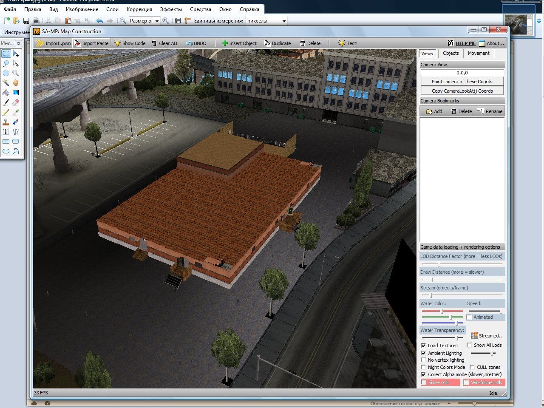Click Zoom In icon in Paint.NET toolbar
Viewport: 544px width, 408px height.
[165, 20]
